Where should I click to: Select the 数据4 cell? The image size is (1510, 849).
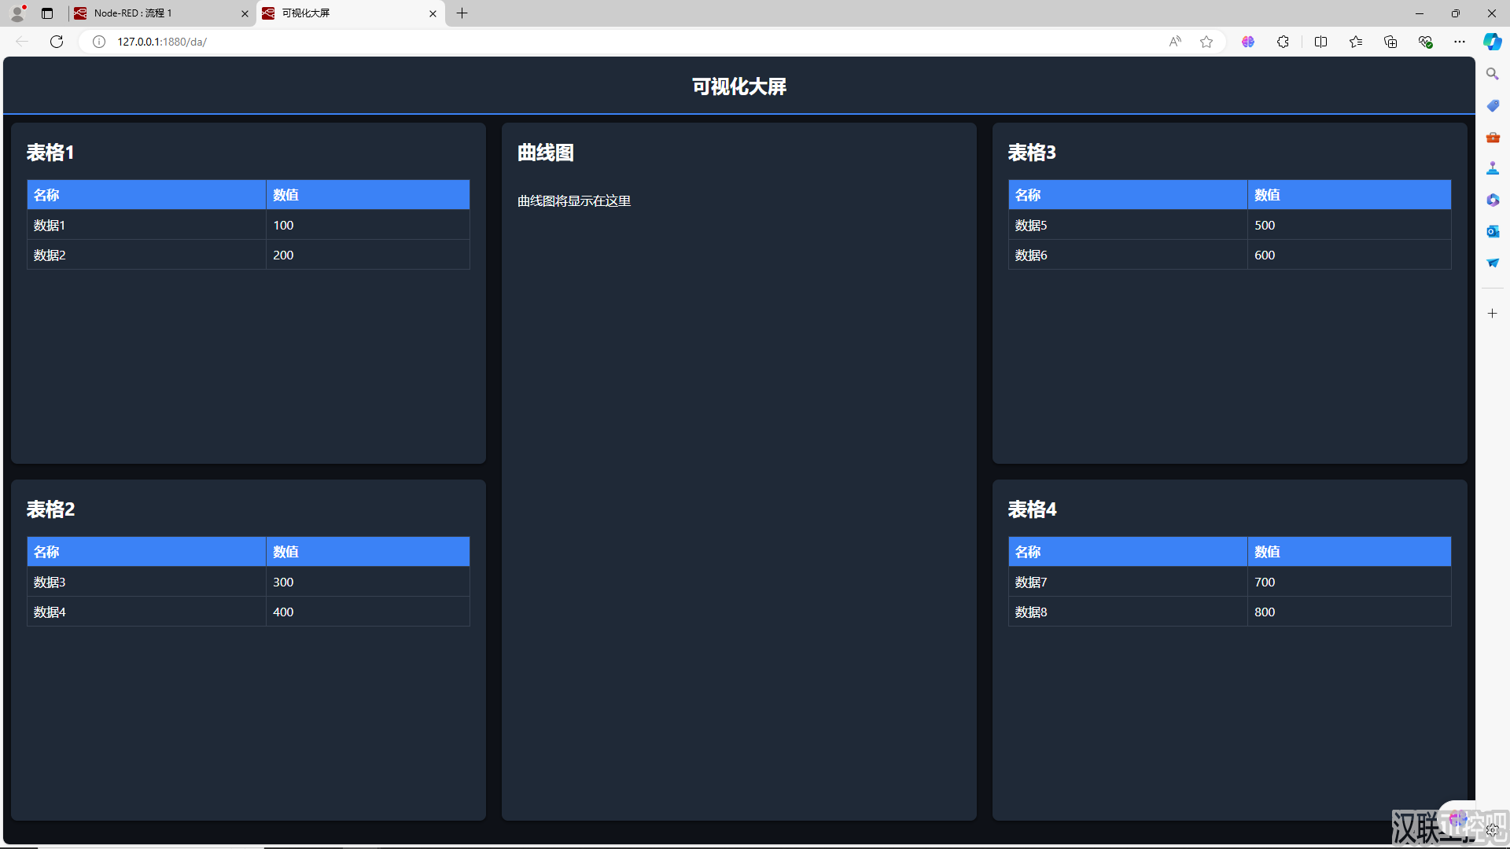click(147, 612)
